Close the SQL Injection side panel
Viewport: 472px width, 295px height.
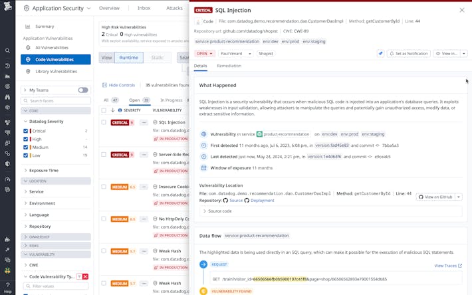tap(462, 10)
